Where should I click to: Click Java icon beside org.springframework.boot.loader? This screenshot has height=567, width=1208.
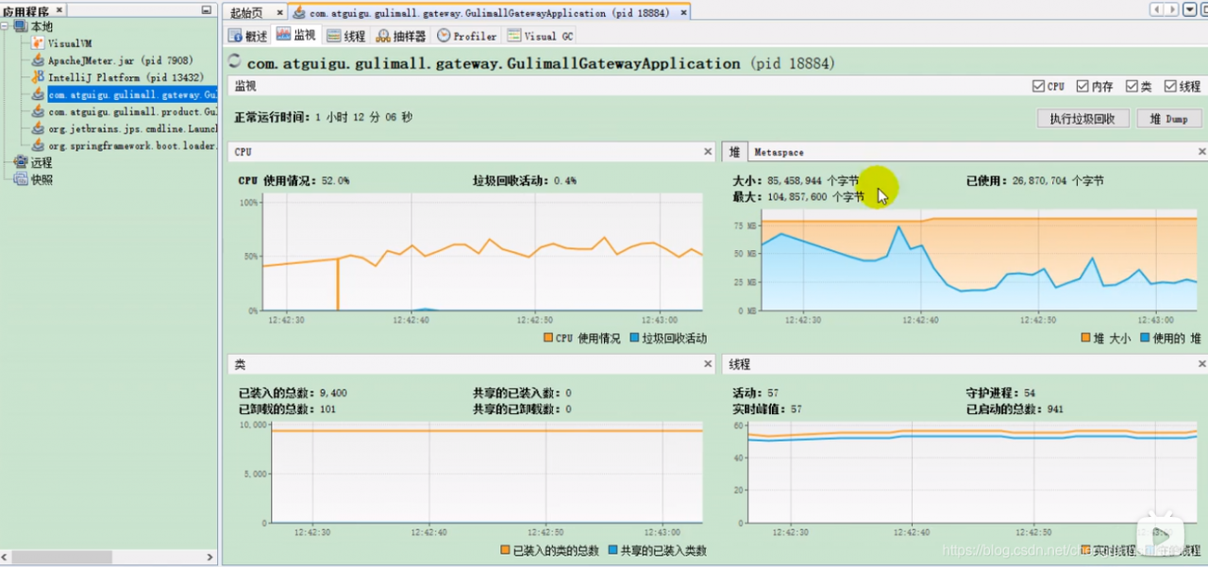click(x=38, y=145)
